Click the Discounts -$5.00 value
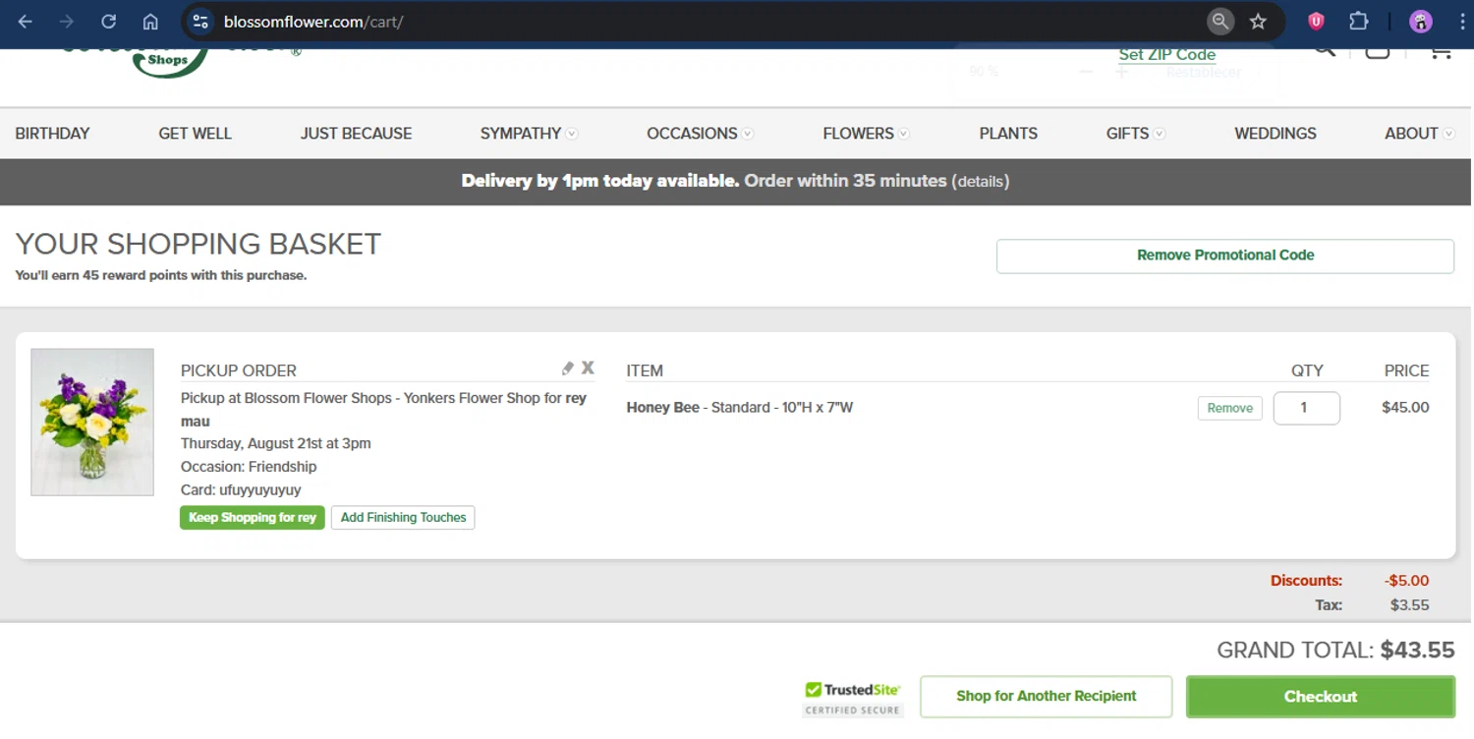Image resolution: width=1474 pixels, height=739 pixels. tap(1406, 581)
